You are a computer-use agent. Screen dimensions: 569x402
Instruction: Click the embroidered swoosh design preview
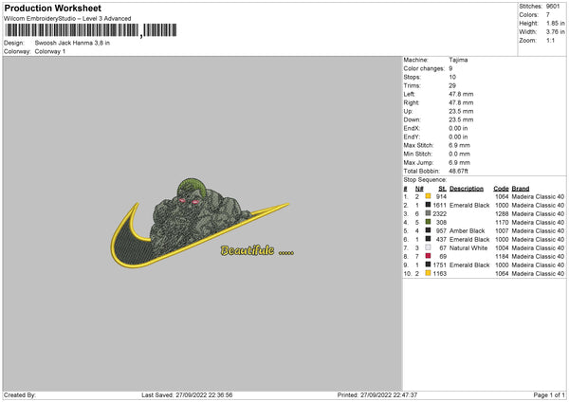(x=202, y=224)
